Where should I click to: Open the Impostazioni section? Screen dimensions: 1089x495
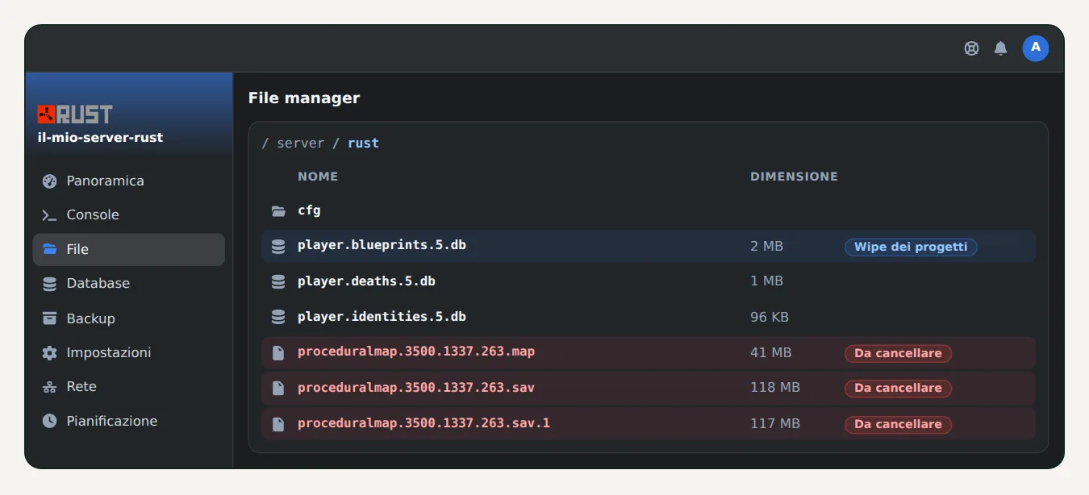[129, 352]
